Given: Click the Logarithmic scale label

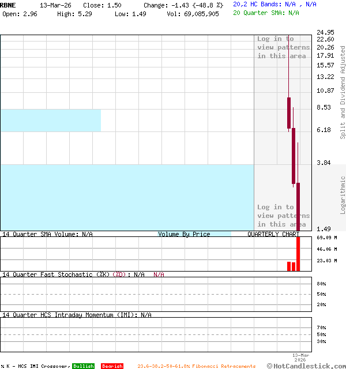Looking at the screenshot, I should pos(343,195).
